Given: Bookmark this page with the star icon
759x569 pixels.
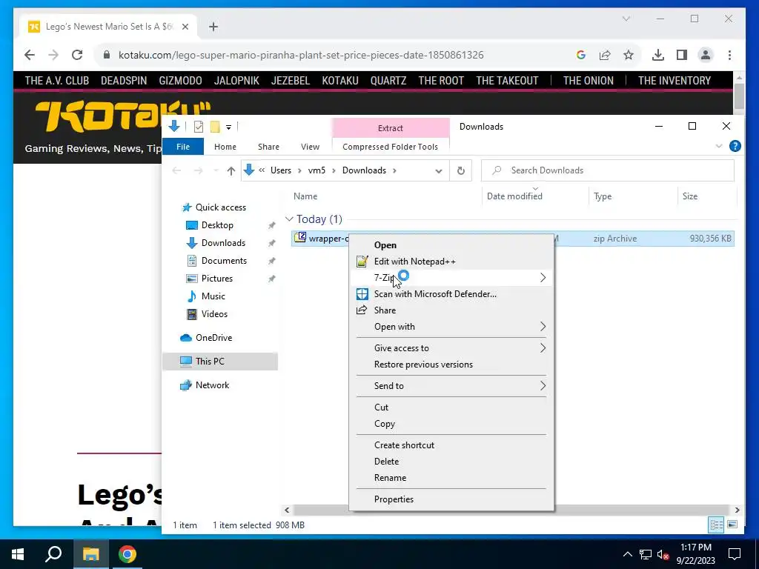Looking at the screenshot, I should tap(629, 55).
